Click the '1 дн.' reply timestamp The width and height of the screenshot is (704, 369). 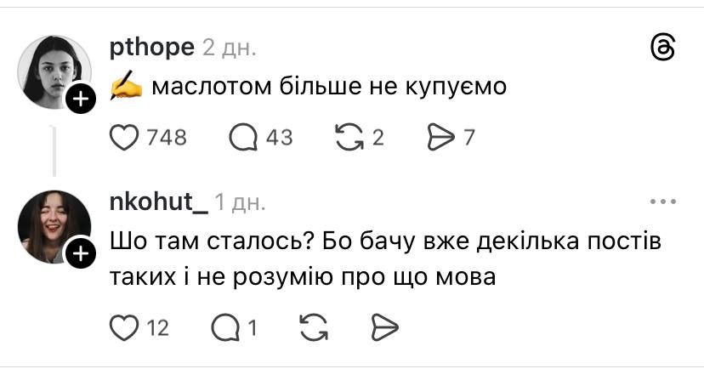pyautogui.click(x=241, y=202)
